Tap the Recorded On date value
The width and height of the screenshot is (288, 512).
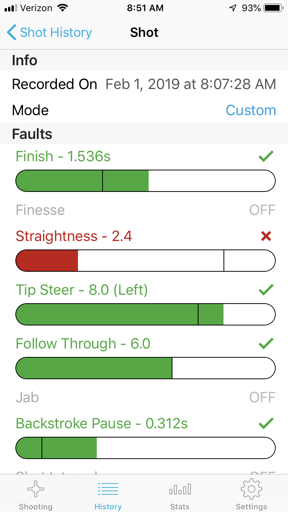[190, 84]
